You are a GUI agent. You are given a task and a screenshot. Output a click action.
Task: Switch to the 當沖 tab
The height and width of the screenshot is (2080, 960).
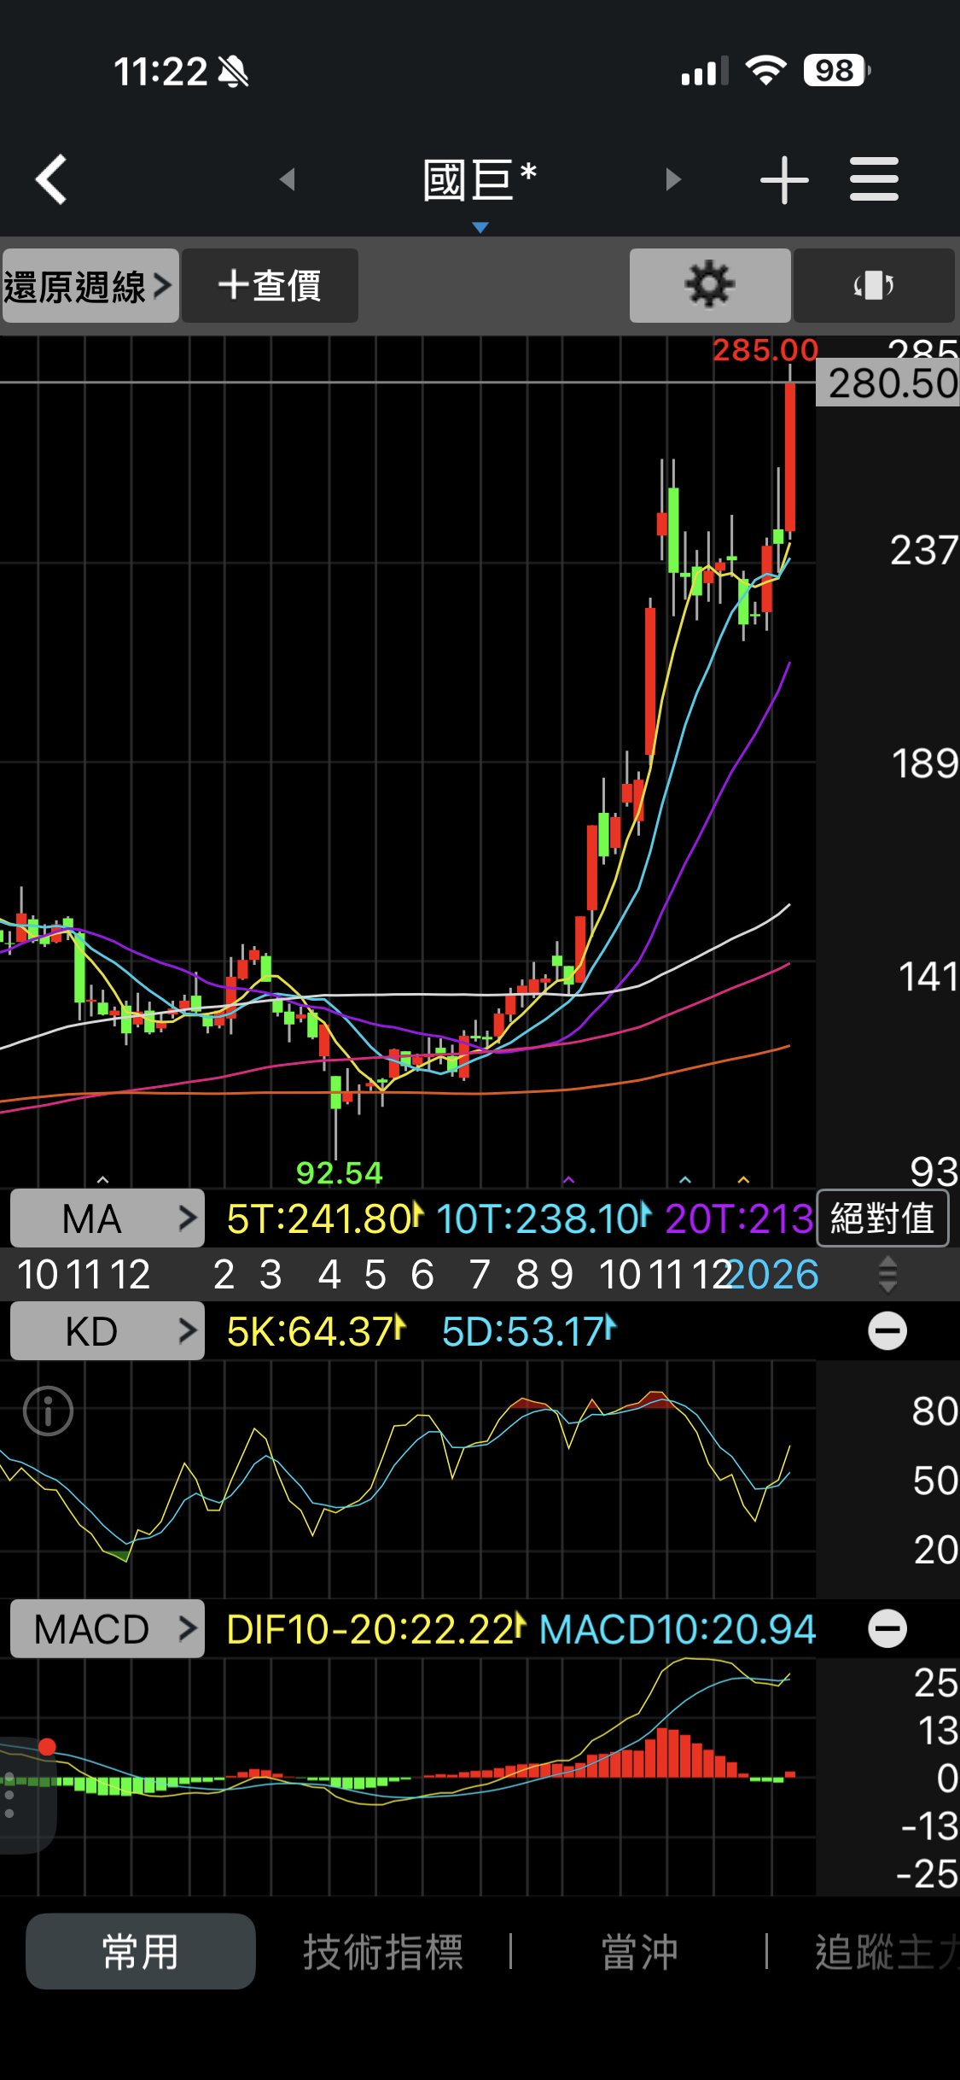(639, 1952)
